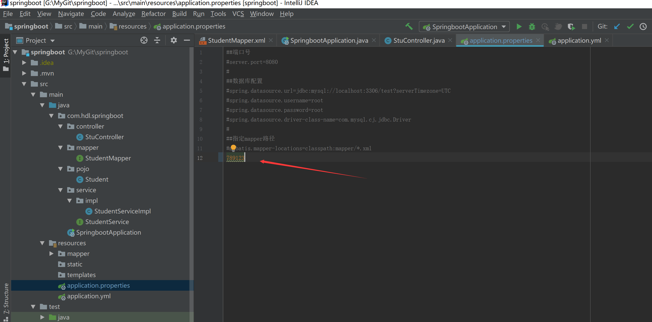
Task: Start the Debug bug icon
Action: [x=532, y=27]
